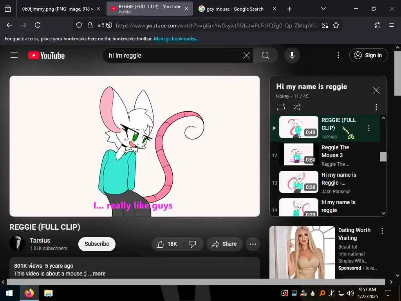Screen dimensions: 401x301
Task: Open Firefox extensions puzzle icon
Action: (378, 25)
